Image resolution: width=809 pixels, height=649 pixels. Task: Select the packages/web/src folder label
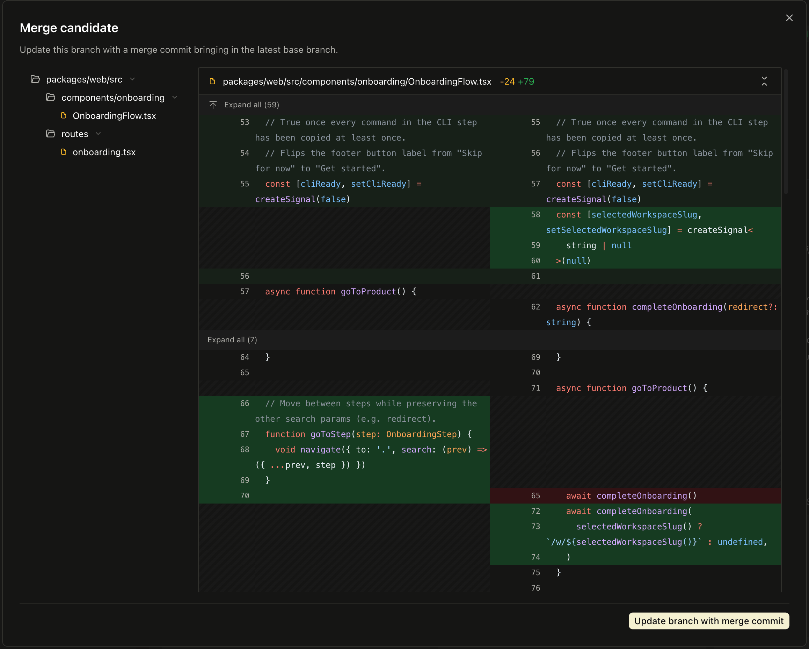(84, 80)
